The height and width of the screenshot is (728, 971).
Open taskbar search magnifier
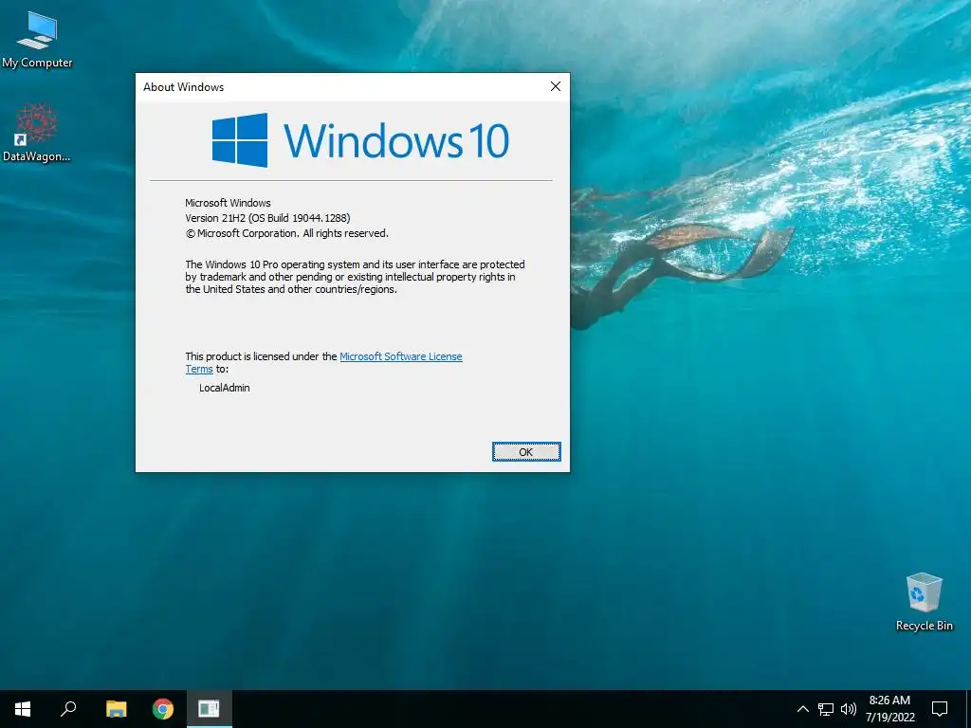tap(68, 709)
